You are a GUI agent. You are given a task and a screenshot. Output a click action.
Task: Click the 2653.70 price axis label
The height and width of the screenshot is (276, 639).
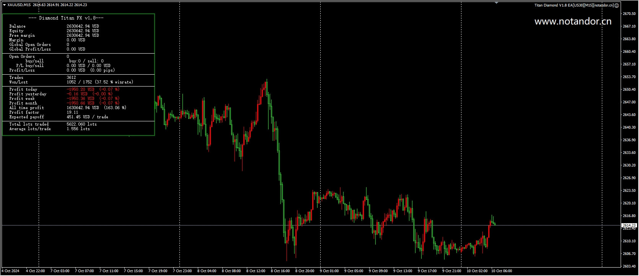point(629,77)
